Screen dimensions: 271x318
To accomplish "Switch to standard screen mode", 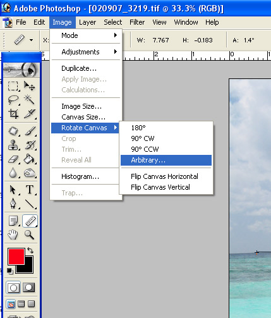I will 11,304.
